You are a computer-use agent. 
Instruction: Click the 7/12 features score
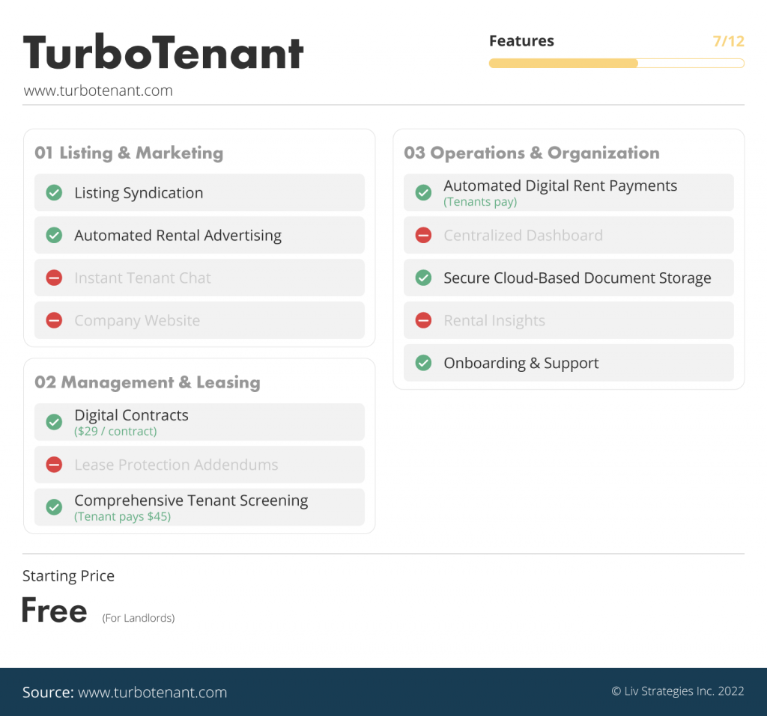728,41
